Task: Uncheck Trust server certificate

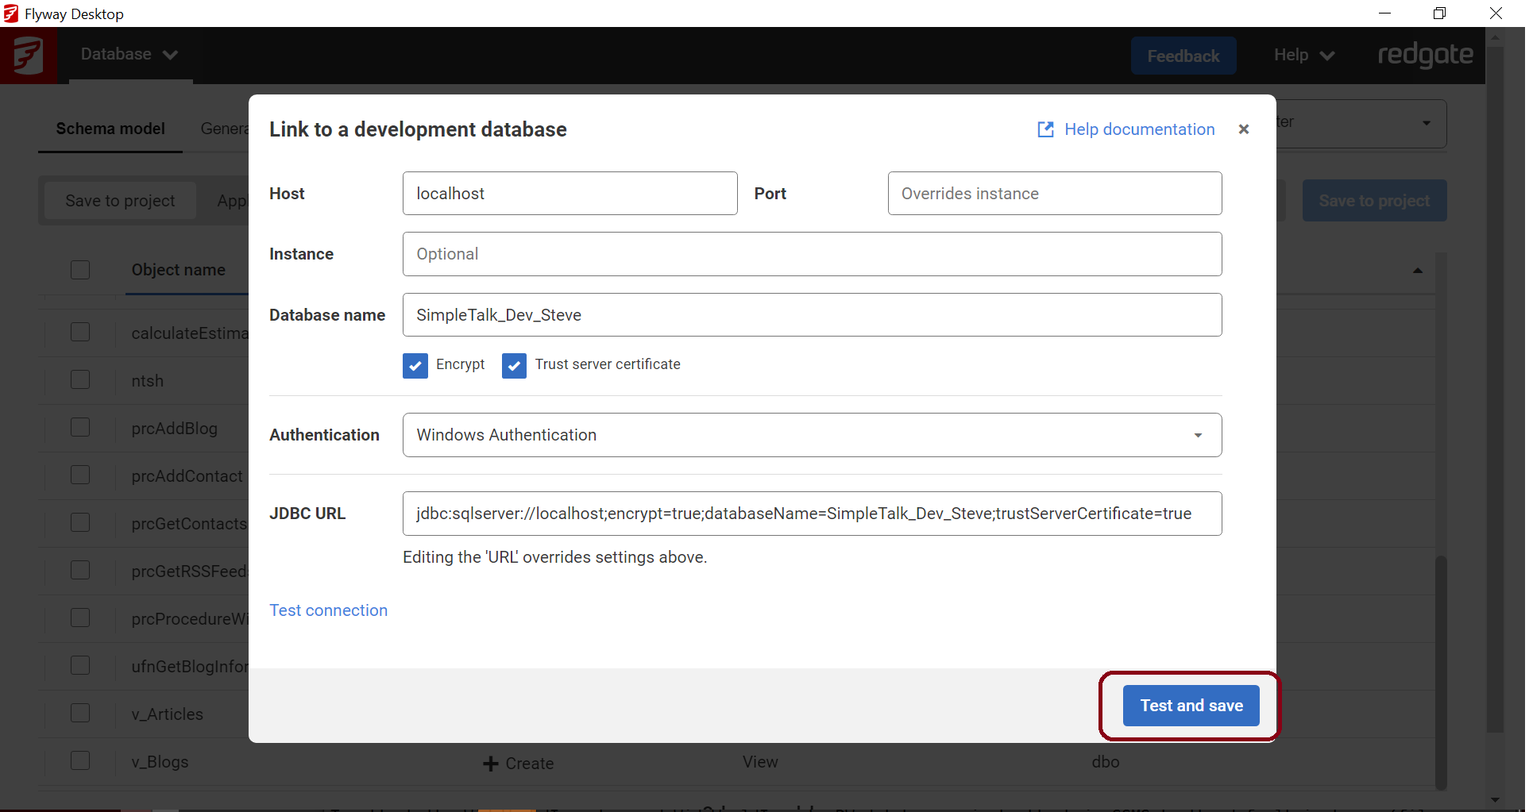Action: click(514, 366)
